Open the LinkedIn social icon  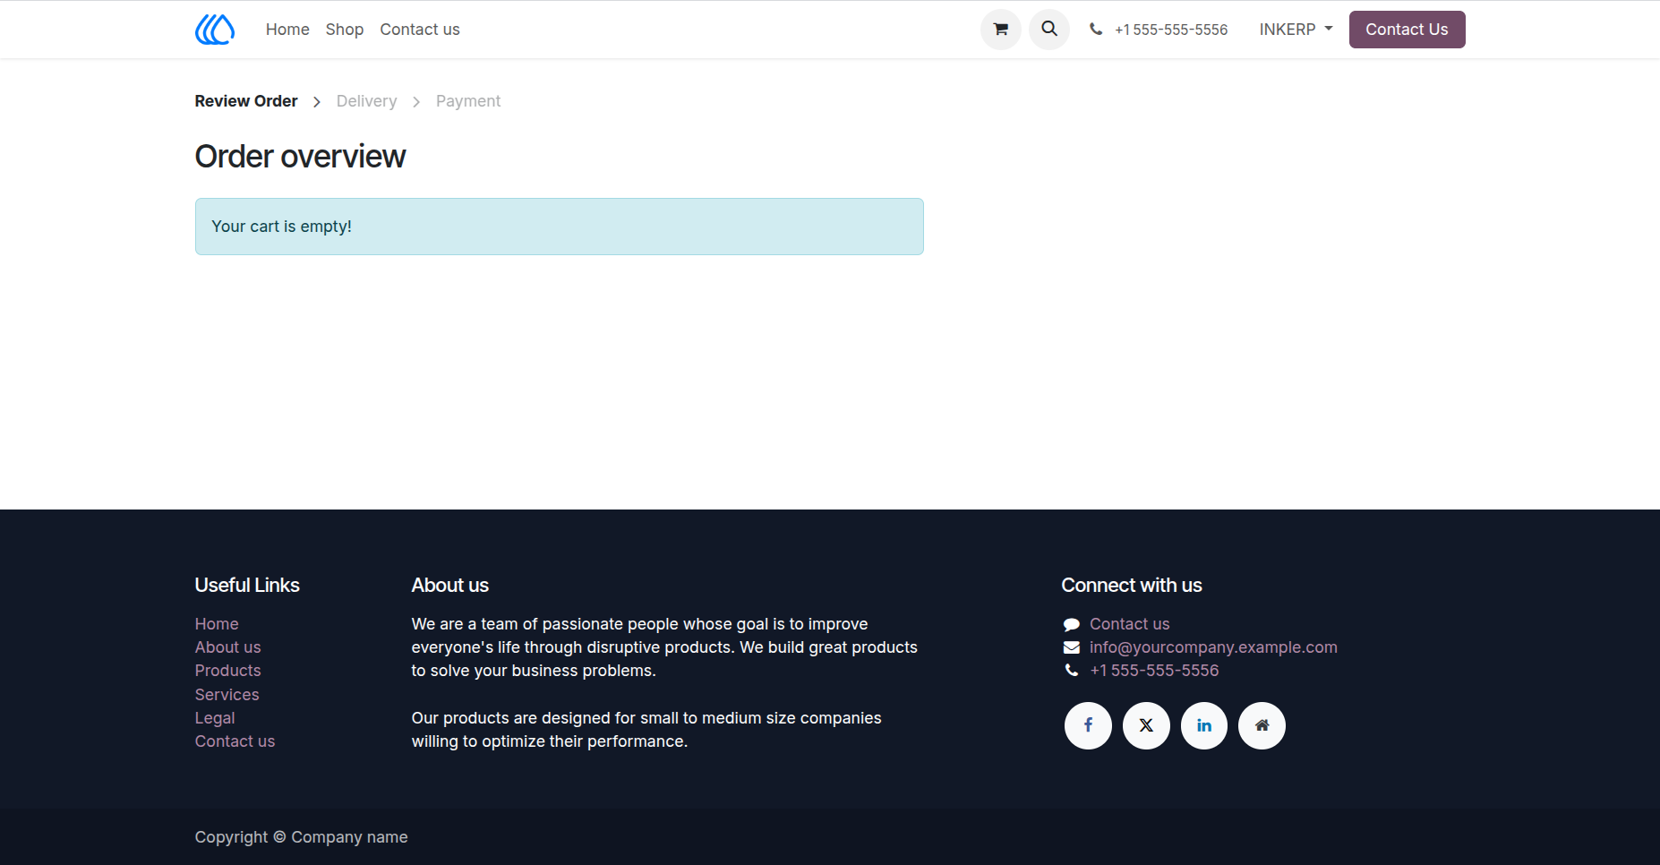coord(1204,725)
